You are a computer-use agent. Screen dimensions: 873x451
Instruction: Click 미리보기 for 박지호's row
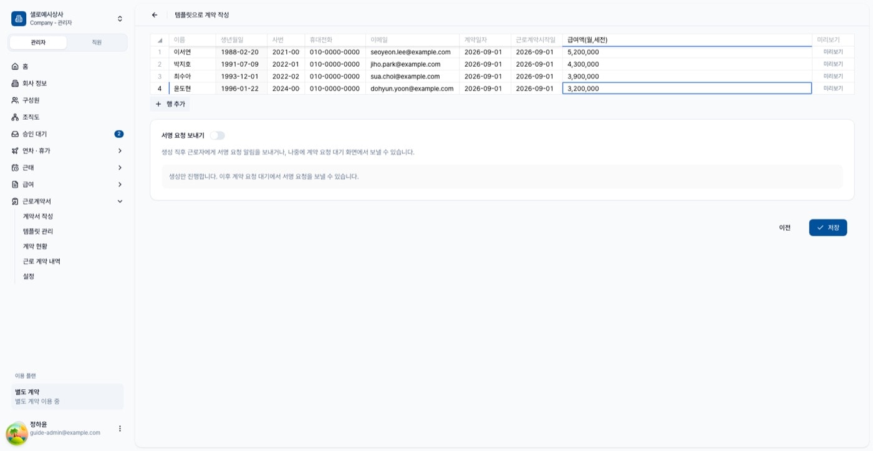click(x=833, y=64)
